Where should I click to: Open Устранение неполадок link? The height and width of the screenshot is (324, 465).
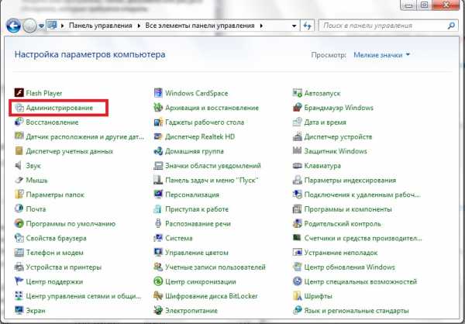tap(341, 253)
